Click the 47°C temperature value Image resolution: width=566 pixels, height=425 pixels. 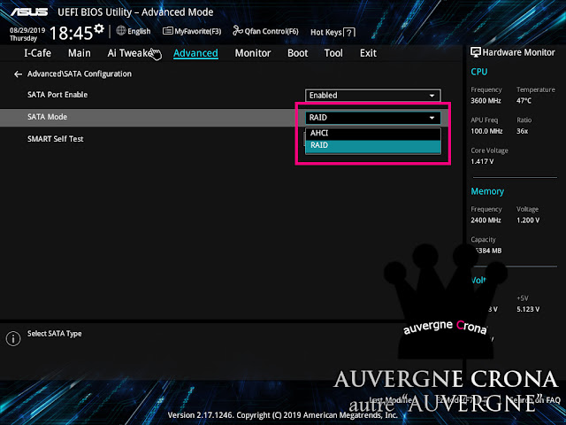point(524,100)
